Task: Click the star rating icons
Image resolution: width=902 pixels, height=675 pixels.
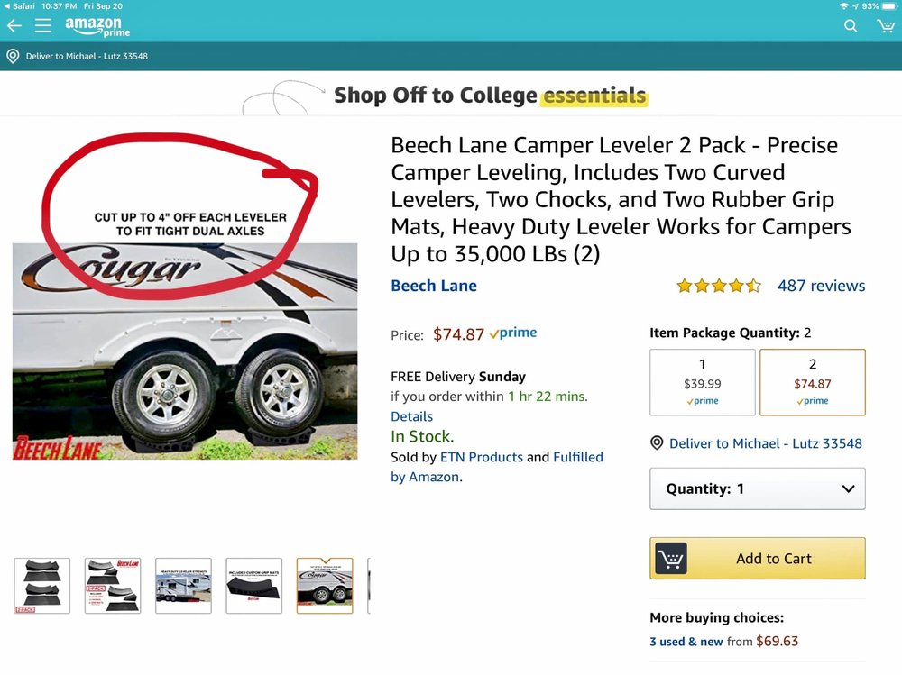Action: click(x=719, y=286)
